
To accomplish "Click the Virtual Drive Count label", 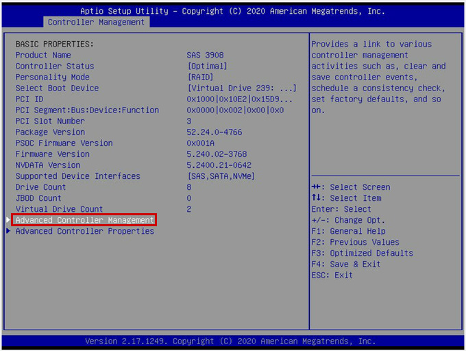I will point(59,209).
